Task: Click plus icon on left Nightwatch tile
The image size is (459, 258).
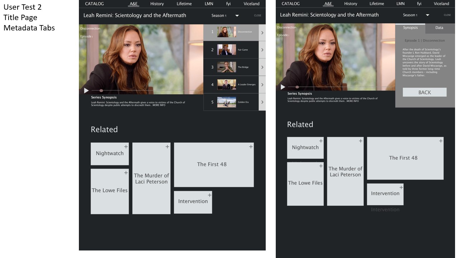Action: pyautogui.click(x=126, y=147)
